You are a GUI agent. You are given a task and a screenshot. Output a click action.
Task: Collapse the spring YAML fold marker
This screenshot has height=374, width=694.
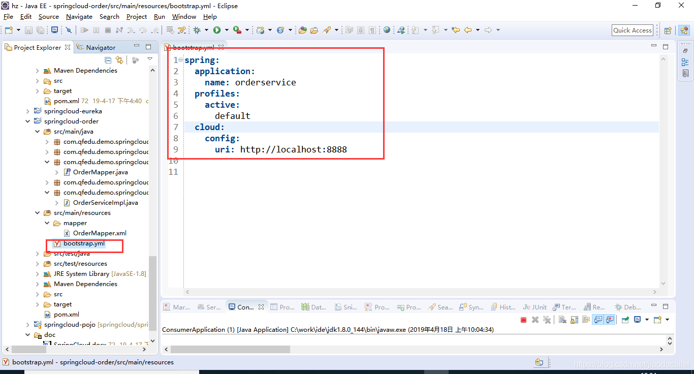[181, 60]
